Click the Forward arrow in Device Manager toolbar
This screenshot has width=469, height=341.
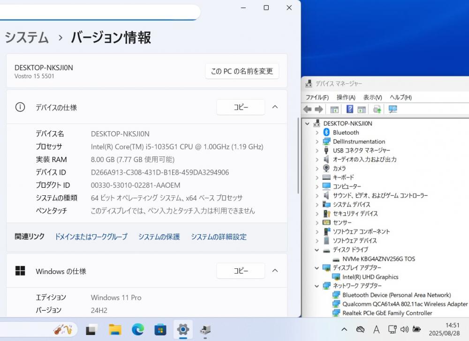pyautogui.click(x=319, y=109)
